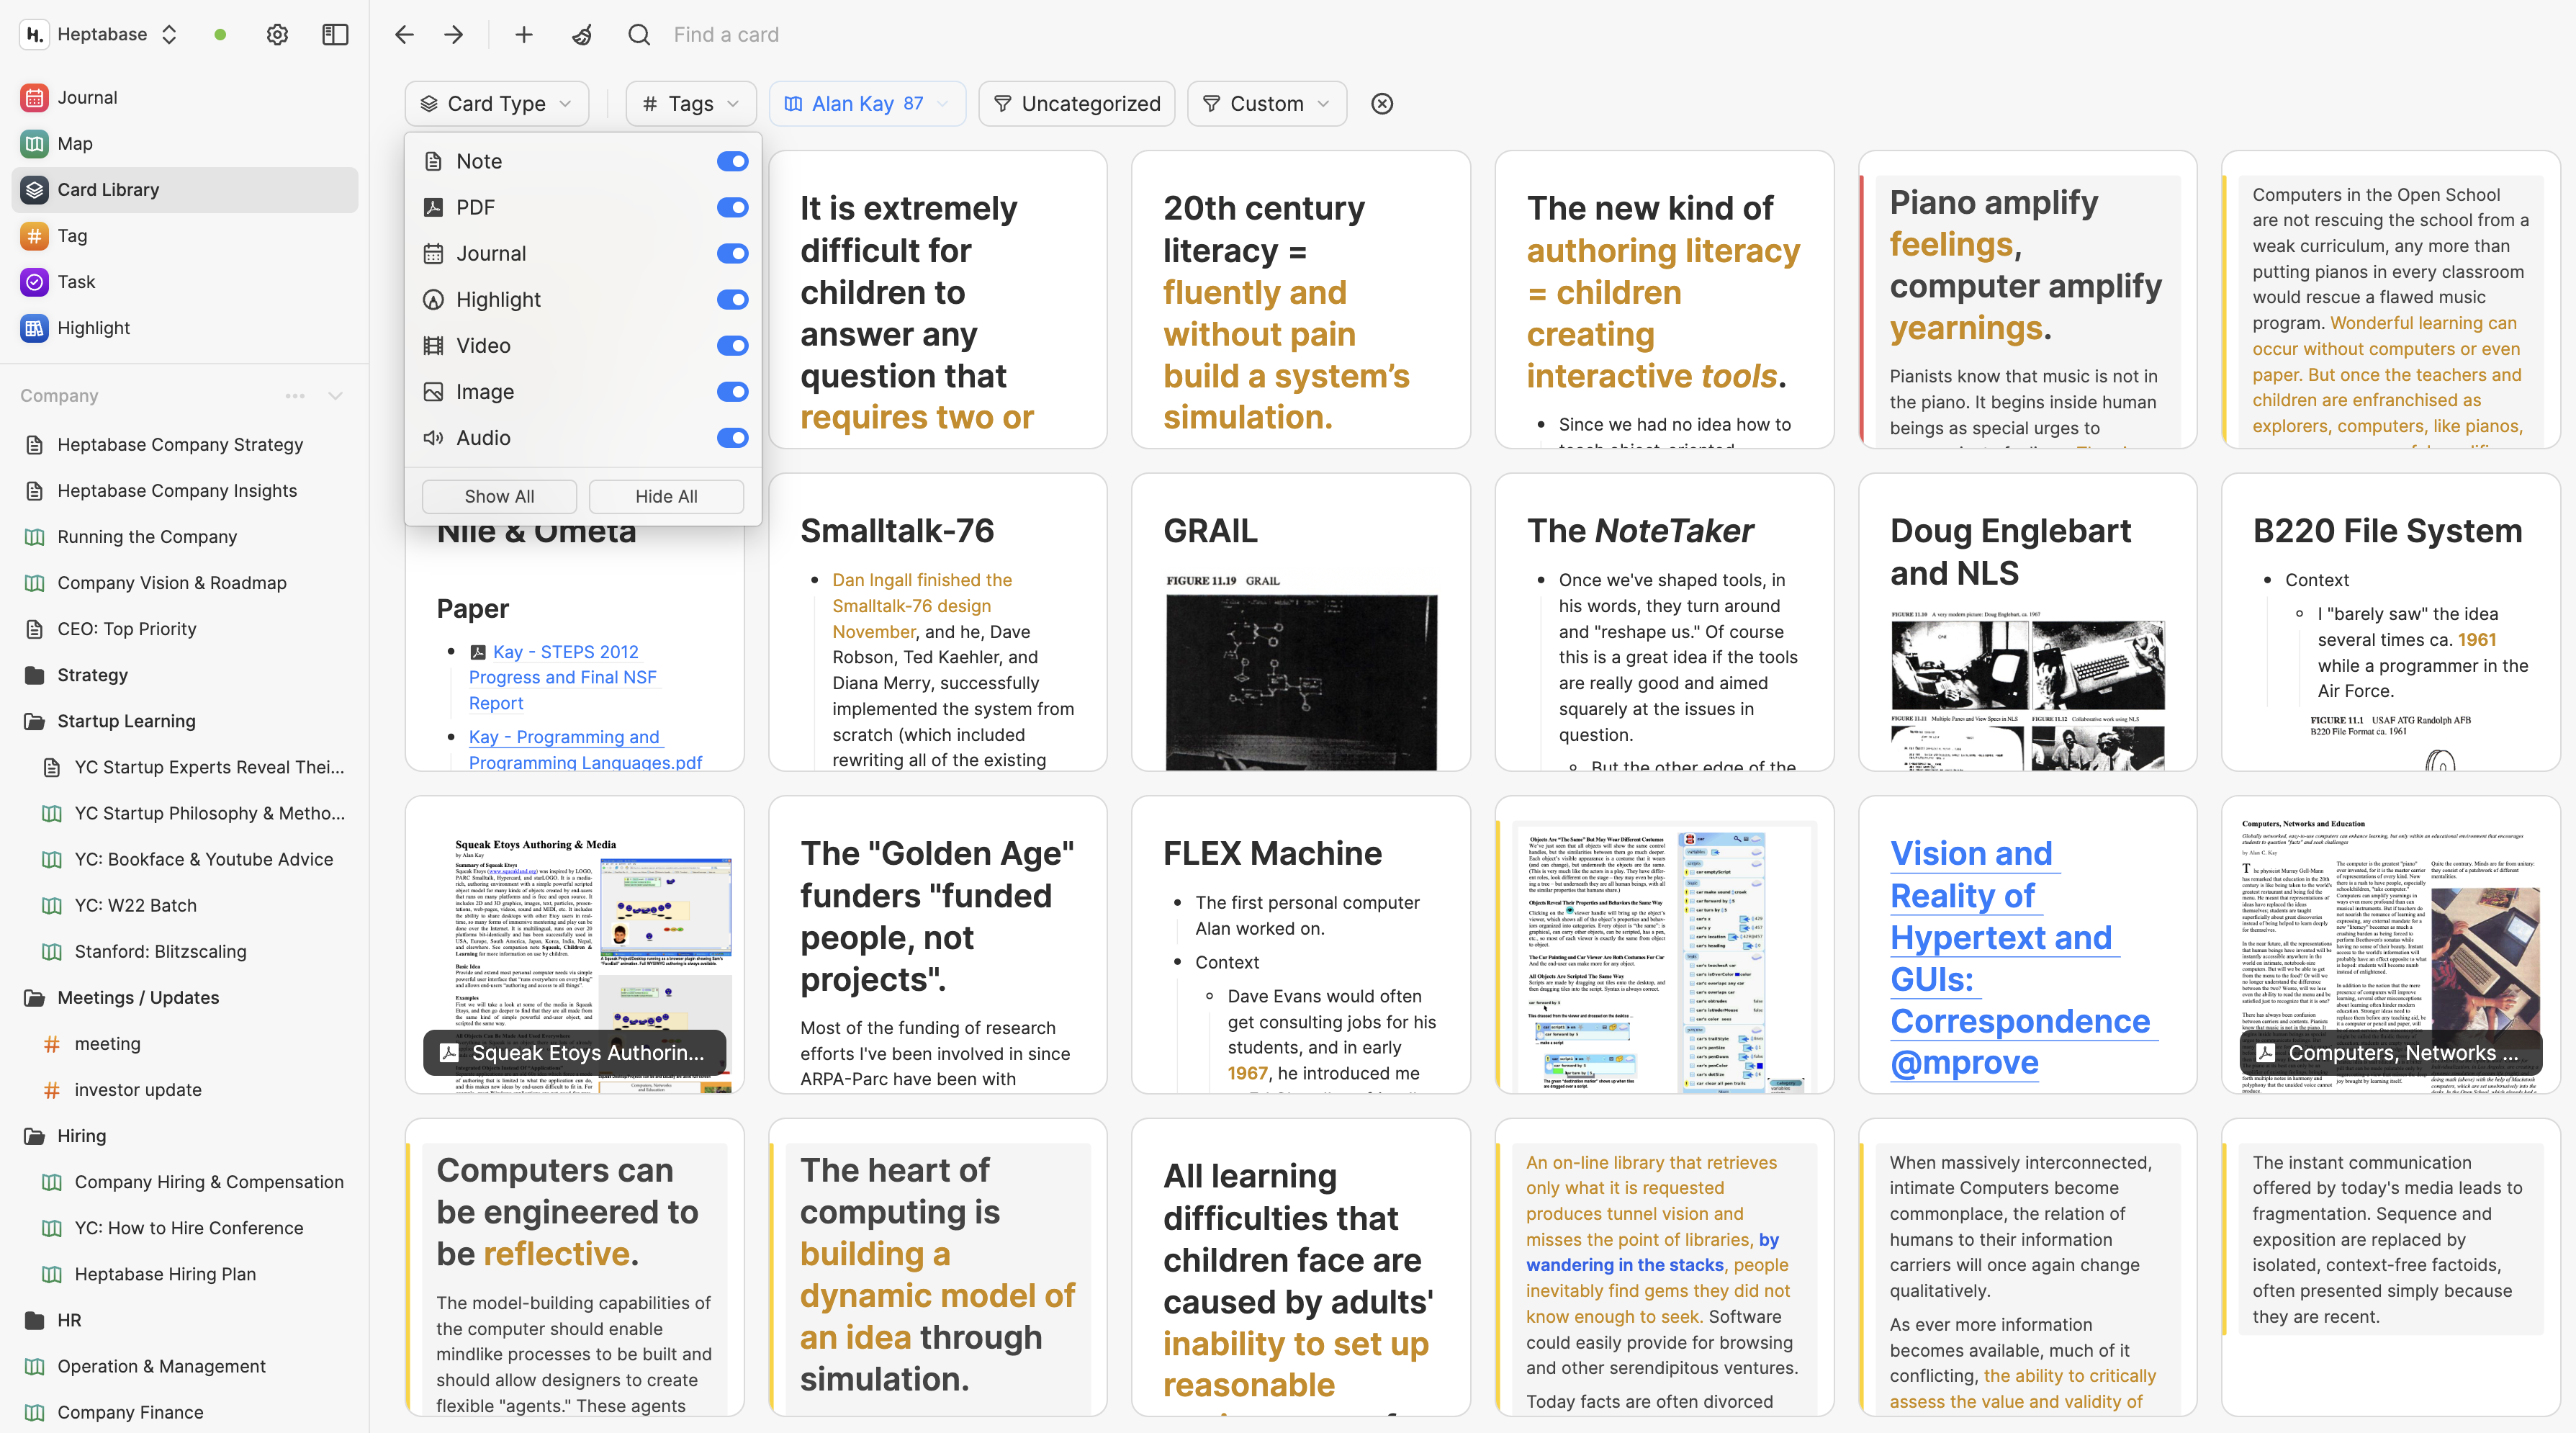Open the B220 File System card
Screen dimensions: 2576x1433
tap(2390, 622)
